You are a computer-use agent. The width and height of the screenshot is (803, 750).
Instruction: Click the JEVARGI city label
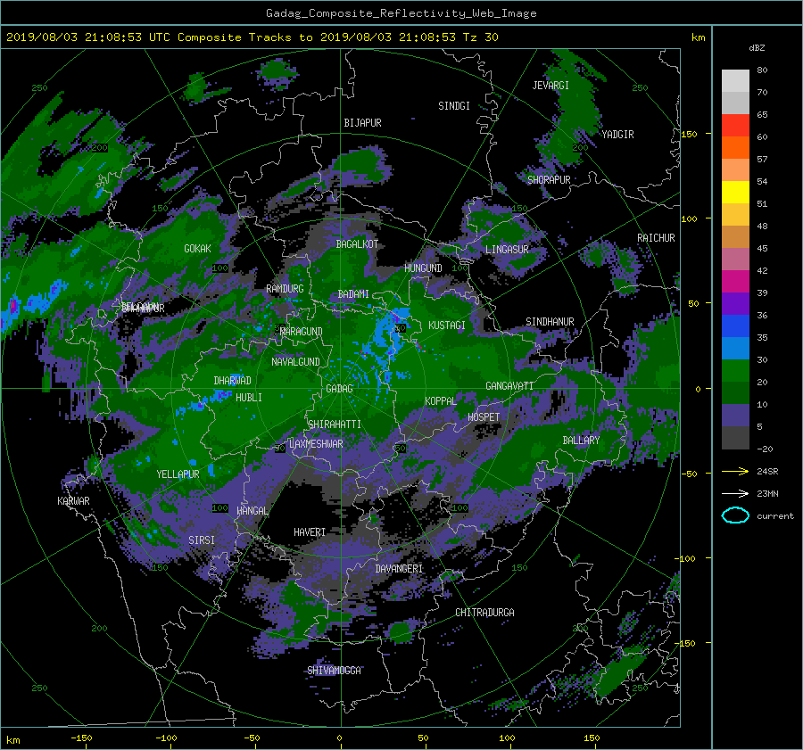click(551, 86)
